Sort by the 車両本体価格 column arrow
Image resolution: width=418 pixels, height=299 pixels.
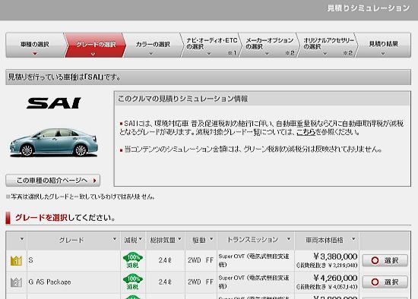tap(353, 239)
